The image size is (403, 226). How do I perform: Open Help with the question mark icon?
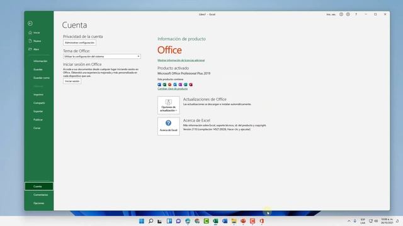tap(356, 14)
